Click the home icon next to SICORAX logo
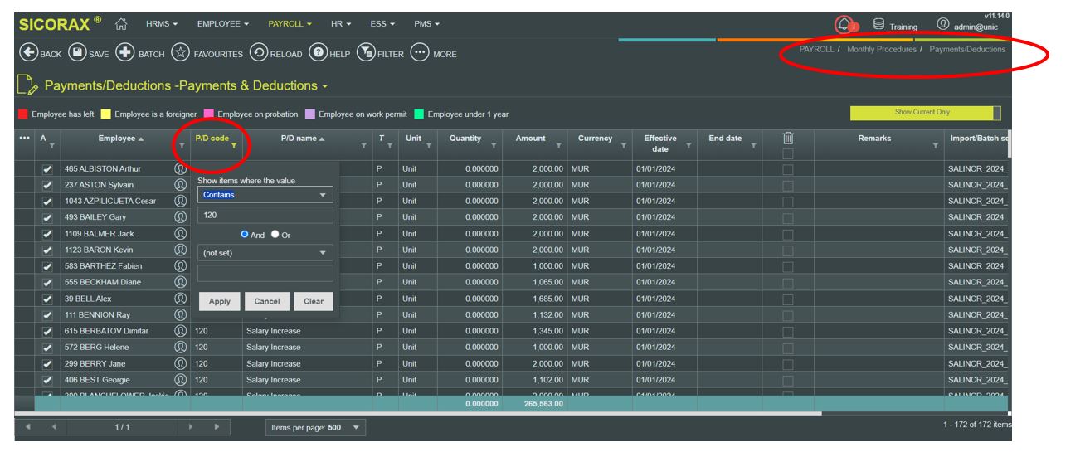Screen dimensions: 1090x457 pos(120,24)
